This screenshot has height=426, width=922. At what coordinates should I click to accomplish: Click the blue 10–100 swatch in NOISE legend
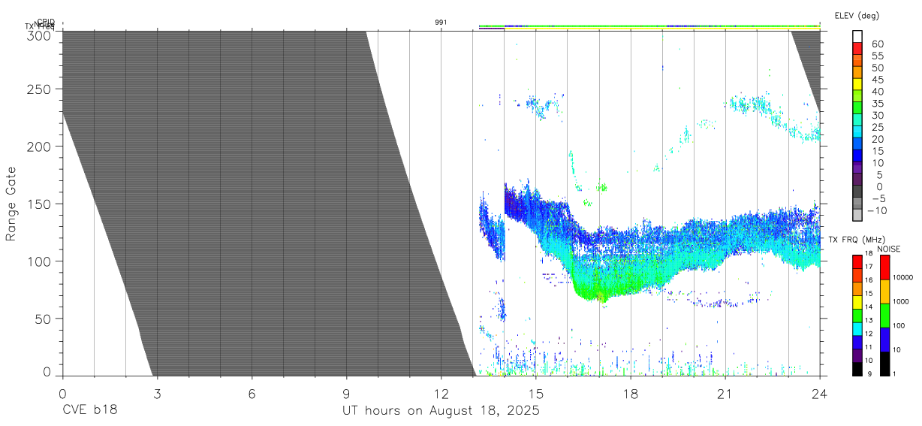click(884, 339)
